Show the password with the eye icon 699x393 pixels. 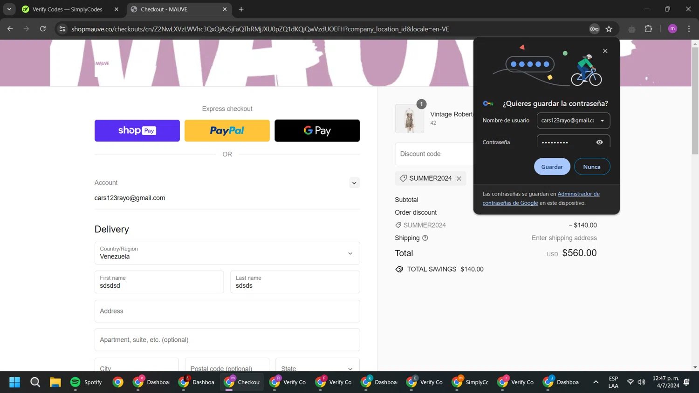click(600, 142)
